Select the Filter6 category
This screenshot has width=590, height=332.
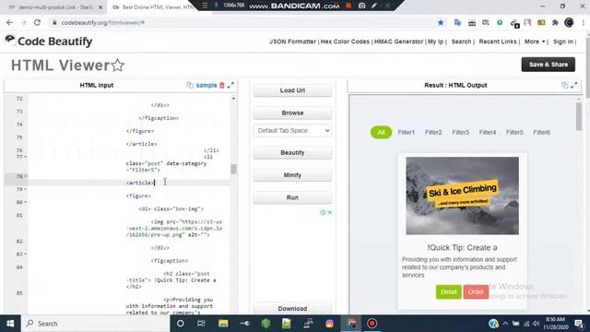541,132
